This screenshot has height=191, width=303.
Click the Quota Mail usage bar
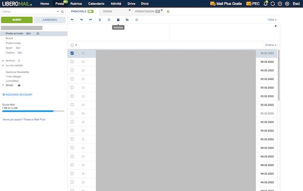tap(33, 111)
